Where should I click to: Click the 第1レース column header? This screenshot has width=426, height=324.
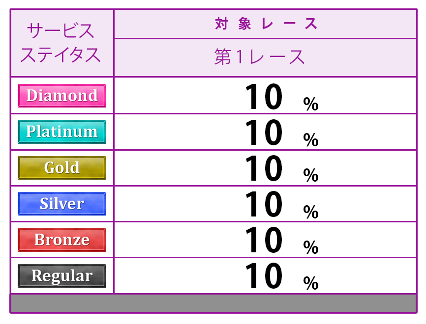[x=260, y=57]
